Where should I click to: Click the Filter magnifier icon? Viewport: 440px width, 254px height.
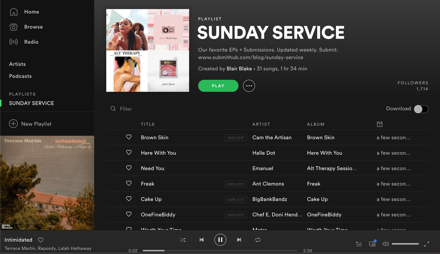click(x=113, y=109)
